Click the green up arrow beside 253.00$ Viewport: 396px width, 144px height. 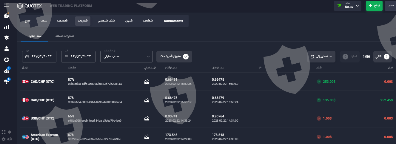319,82
